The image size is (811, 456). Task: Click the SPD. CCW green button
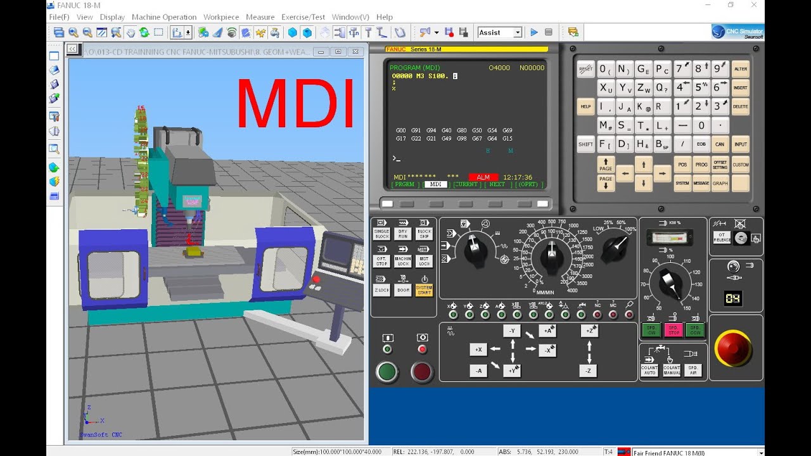pos(695,330)
